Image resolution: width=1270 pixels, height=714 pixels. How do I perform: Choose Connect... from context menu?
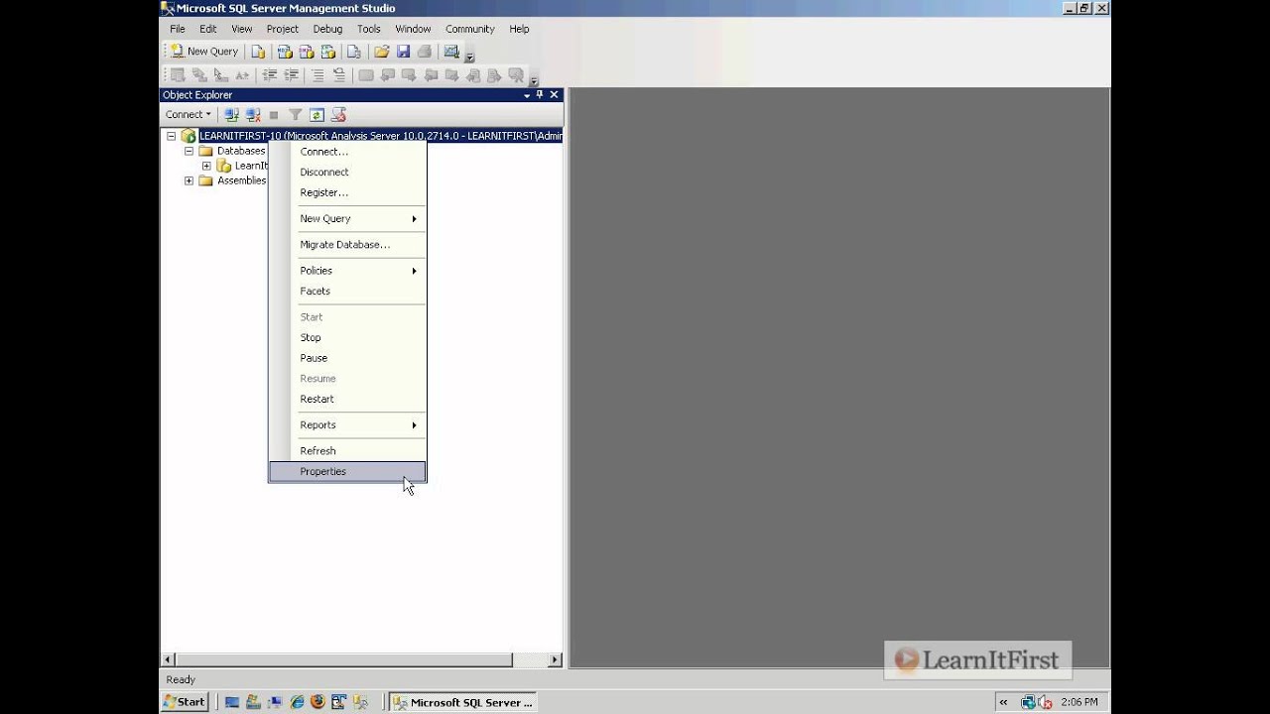pos(347,152)
